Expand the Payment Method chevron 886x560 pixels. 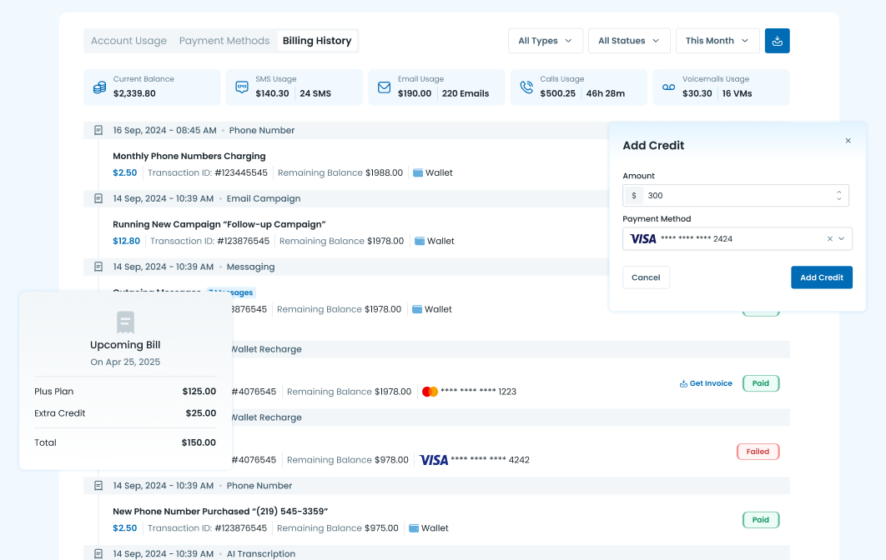pyautogui.click(x=842, y=239)
